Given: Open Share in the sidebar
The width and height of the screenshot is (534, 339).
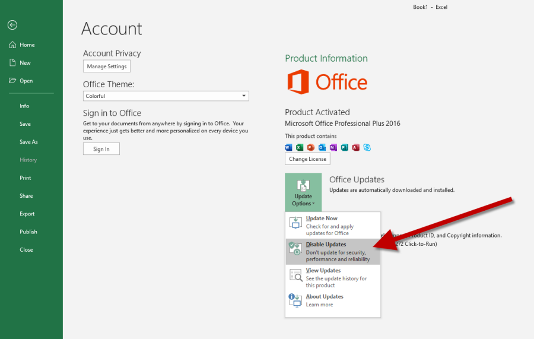Looking at the screenshot, I should click(x=26, y=196).
